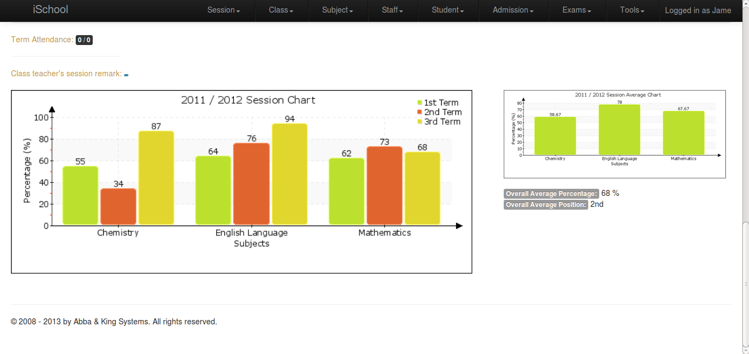The width and height of the screenshot is (749, 354).
Task: Click the Overall Average Percentage label
Action: pyautogui.click(x=550, y=193)
